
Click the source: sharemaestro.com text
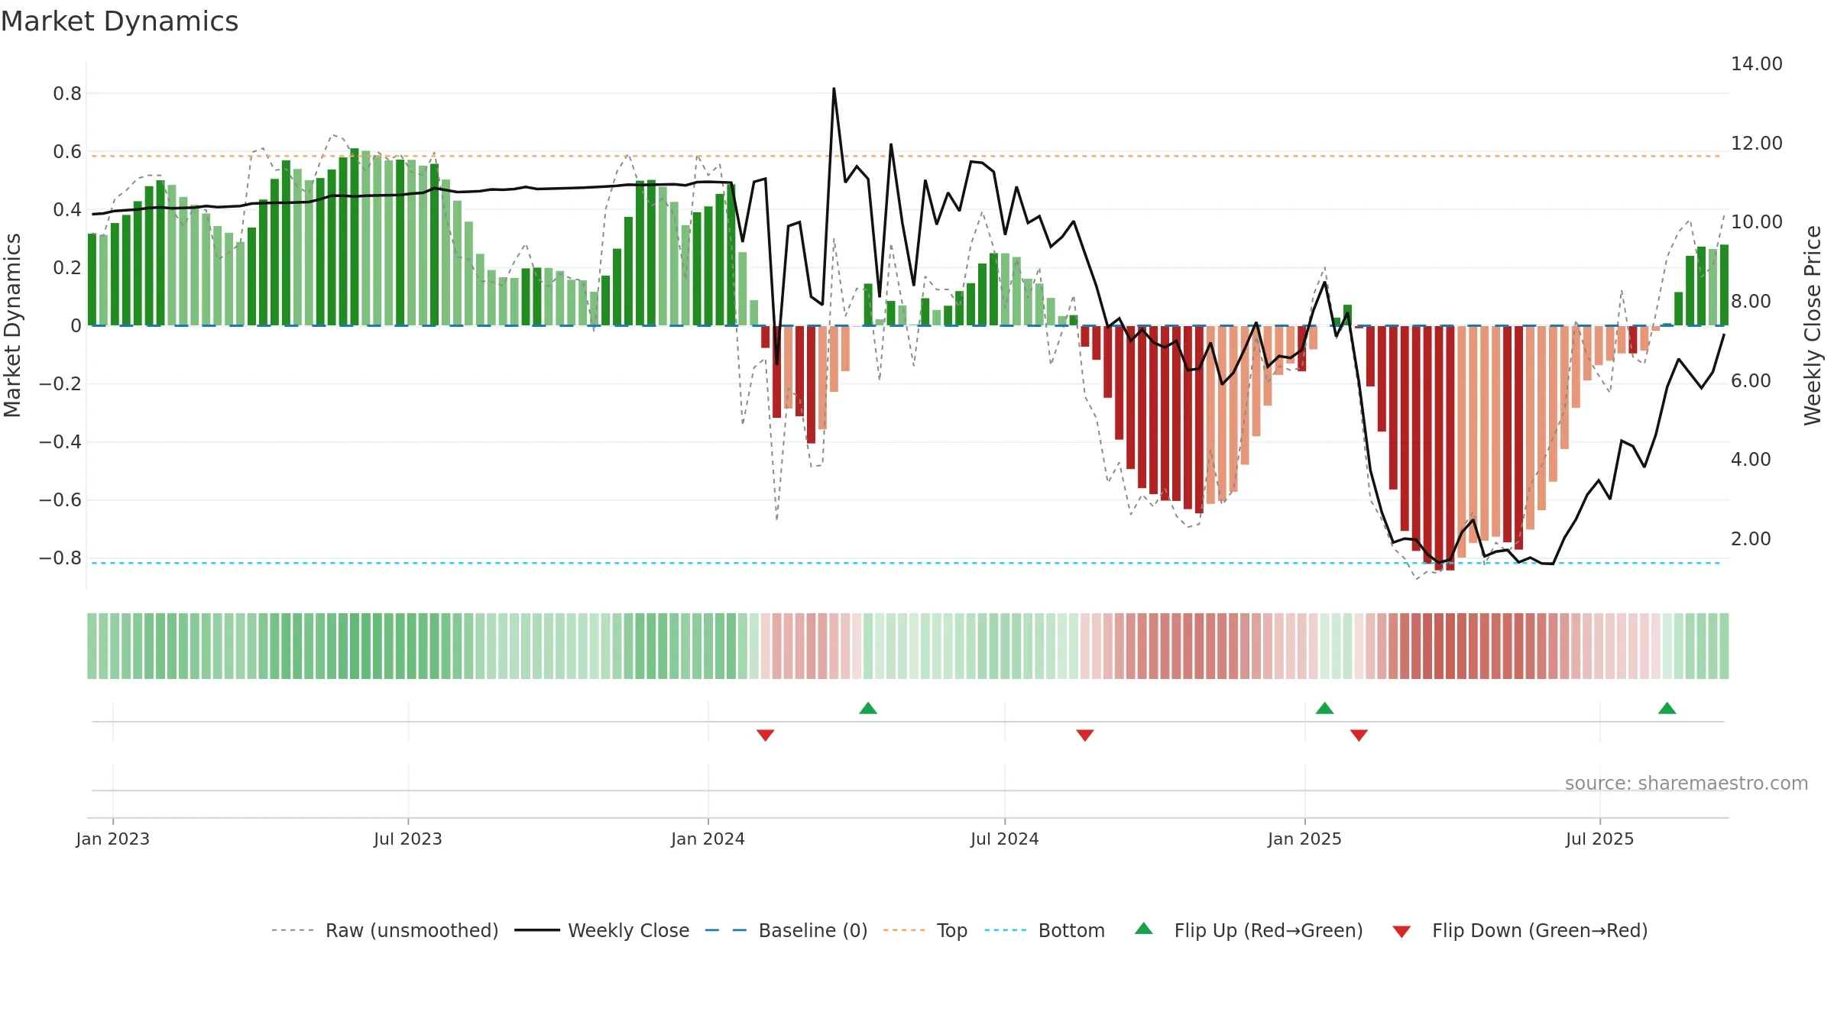coord(1687,783)
